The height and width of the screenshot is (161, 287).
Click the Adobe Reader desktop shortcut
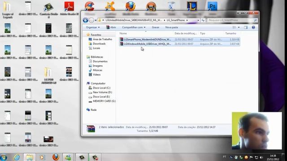point(69,9)
